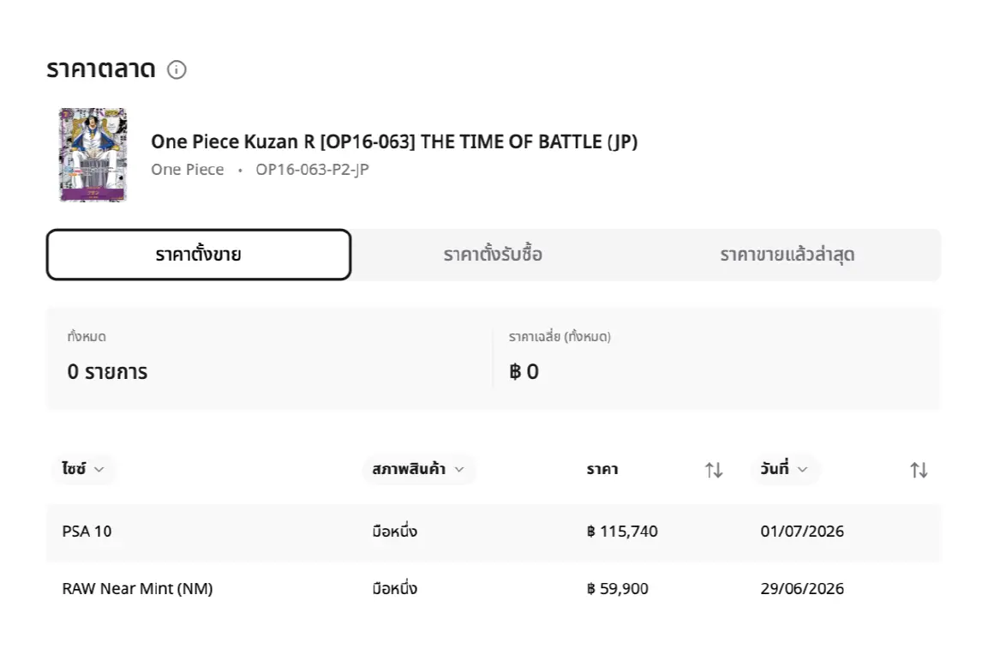This screenshot has height=667, width=1000.
Task: Click the chevron next to ไซซ์
Action: (x=99, y=470)
